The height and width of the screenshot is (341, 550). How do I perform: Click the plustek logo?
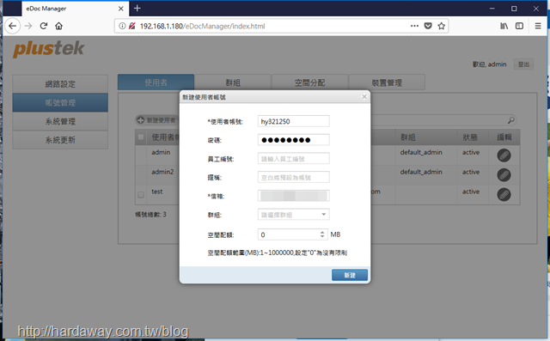coord(49,49)
